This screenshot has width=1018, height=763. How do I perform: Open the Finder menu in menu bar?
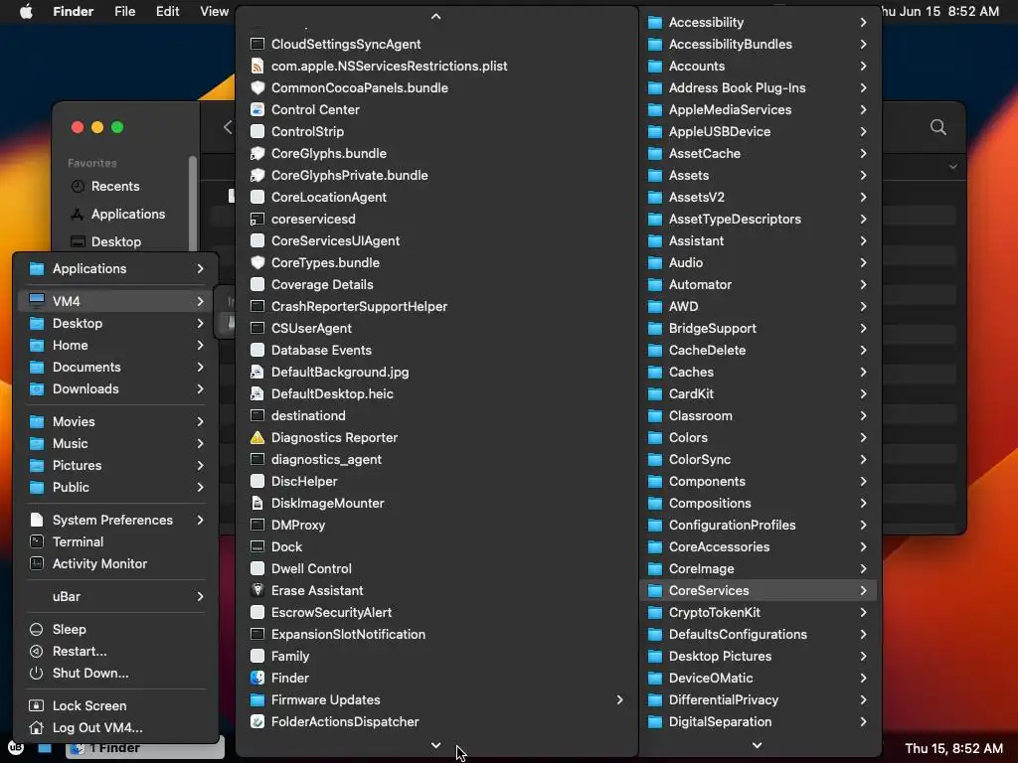[x=74, y=11]
